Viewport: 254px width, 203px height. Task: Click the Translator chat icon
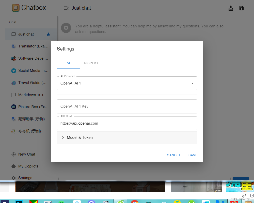tap(14, 46)
